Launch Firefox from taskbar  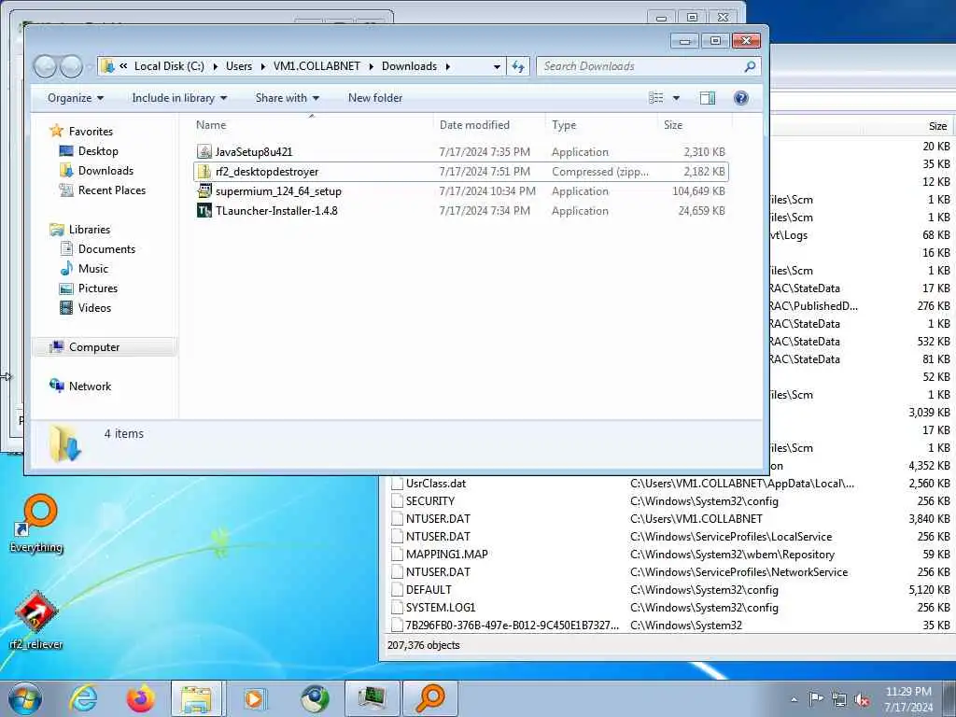140,698
